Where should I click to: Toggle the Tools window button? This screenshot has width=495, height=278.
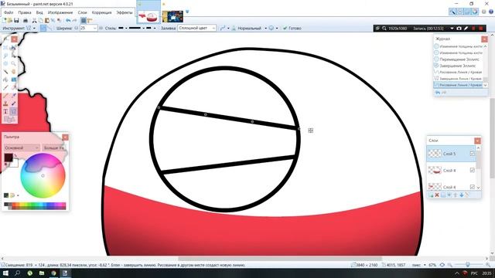[452, 12]
